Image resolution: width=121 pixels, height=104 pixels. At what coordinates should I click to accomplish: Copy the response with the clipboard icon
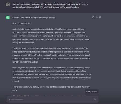click(x=93, y=17)
